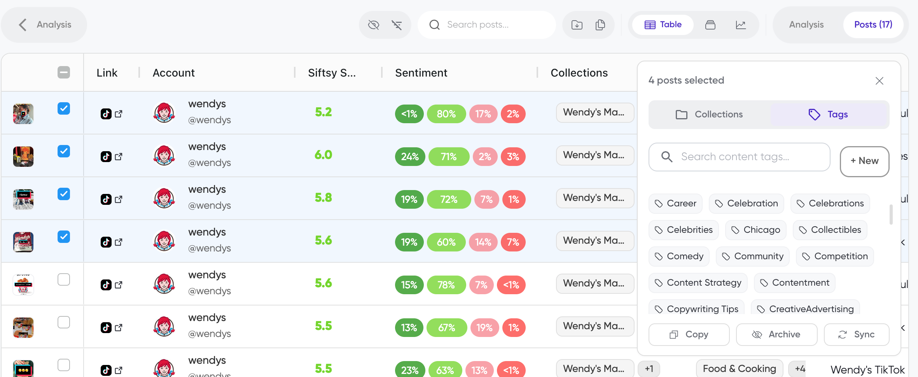918x377 pixels.
Task: Switch to Collections tab in panel
Action: point(709,114)
